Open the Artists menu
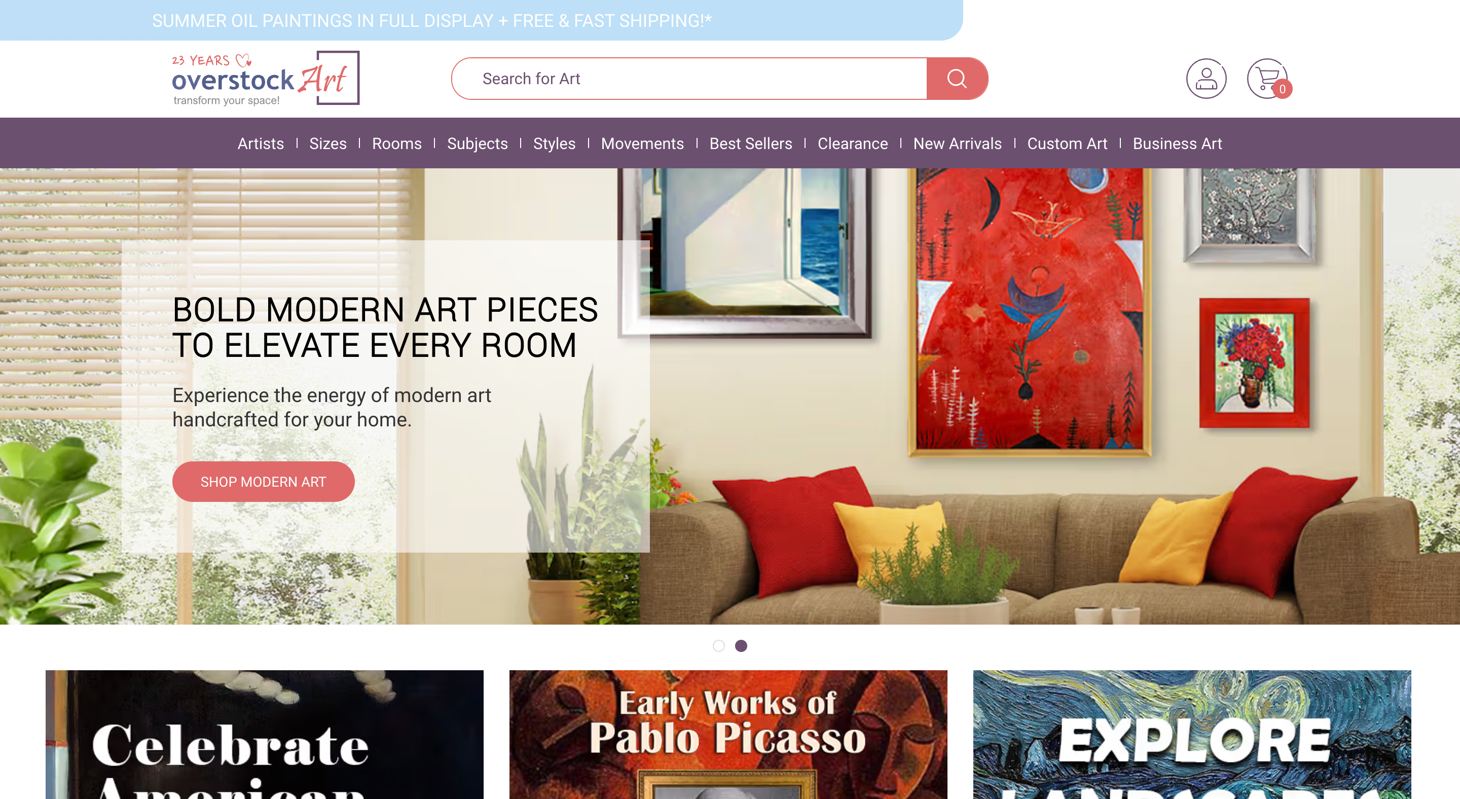 pos(260,143)
